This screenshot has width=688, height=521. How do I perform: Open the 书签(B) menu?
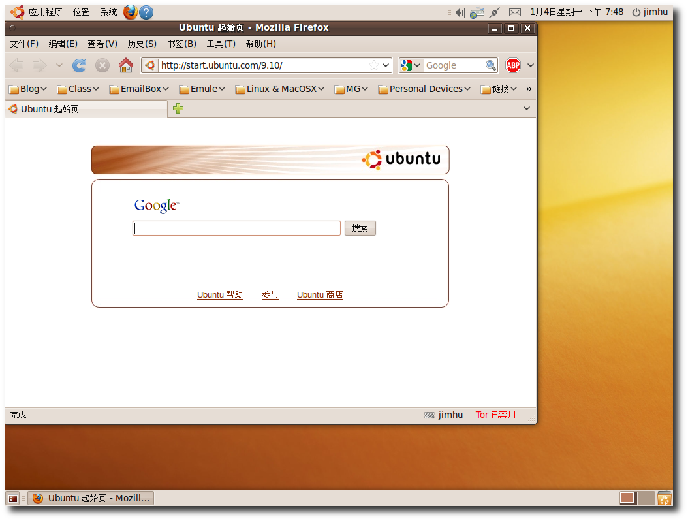point(181,44)
